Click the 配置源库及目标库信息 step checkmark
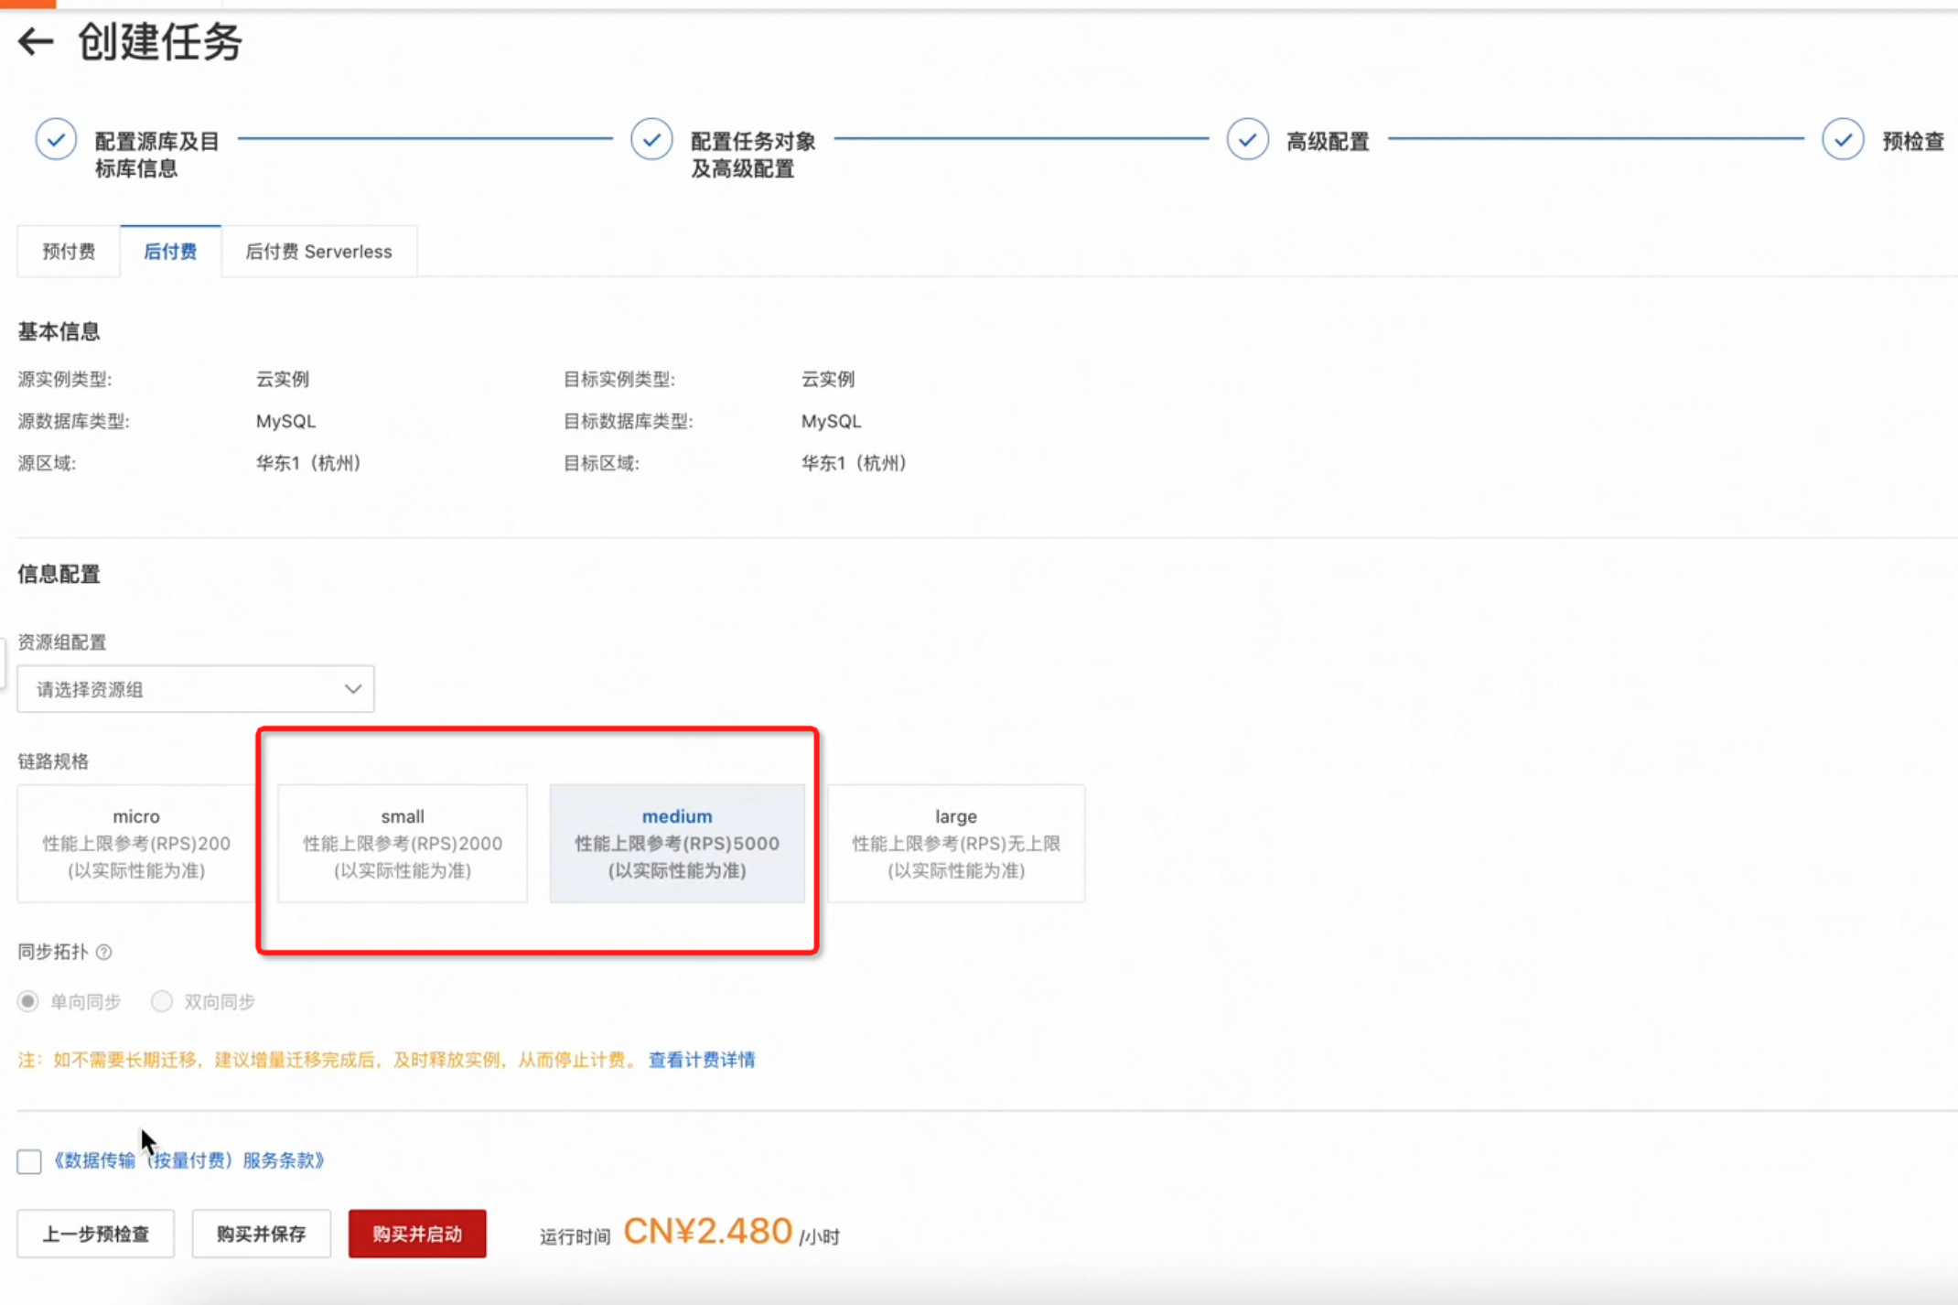Screen dimensions: 1958x1305 56,140
